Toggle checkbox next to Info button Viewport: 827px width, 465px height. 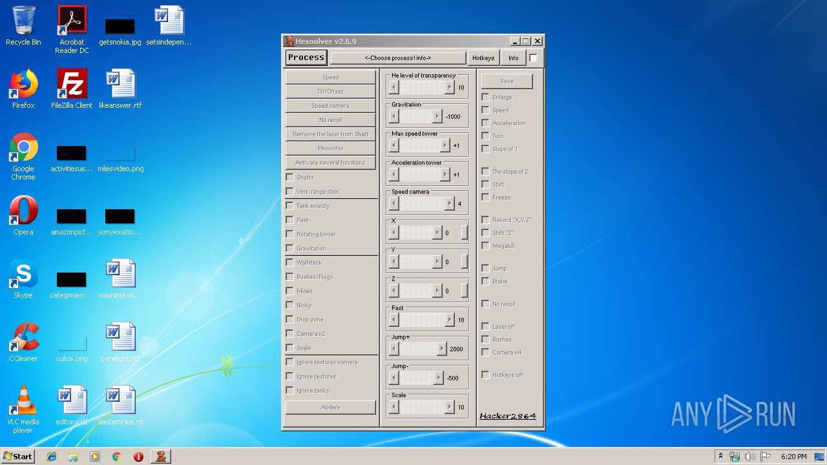click(534, 58)
